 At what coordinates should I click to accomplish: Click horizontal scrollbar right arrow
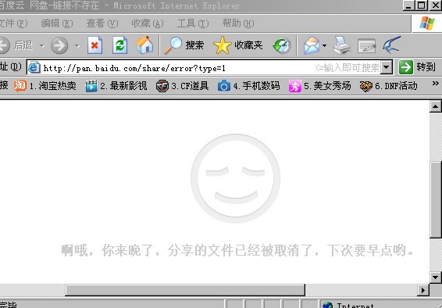[423, 290]
